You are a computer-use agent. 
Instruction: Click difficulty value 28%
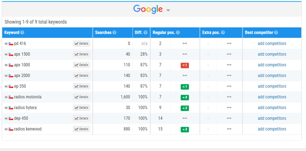click(143, 54)
